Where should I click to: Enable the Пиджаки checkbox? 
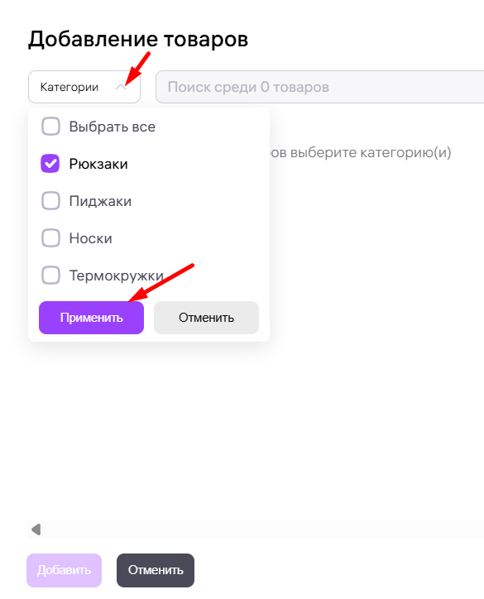click(x=50, y=201)
